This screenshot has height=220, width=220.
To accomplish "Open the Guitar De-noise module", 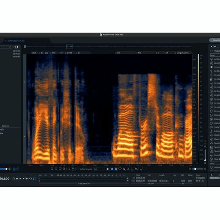I will [215, 127].
